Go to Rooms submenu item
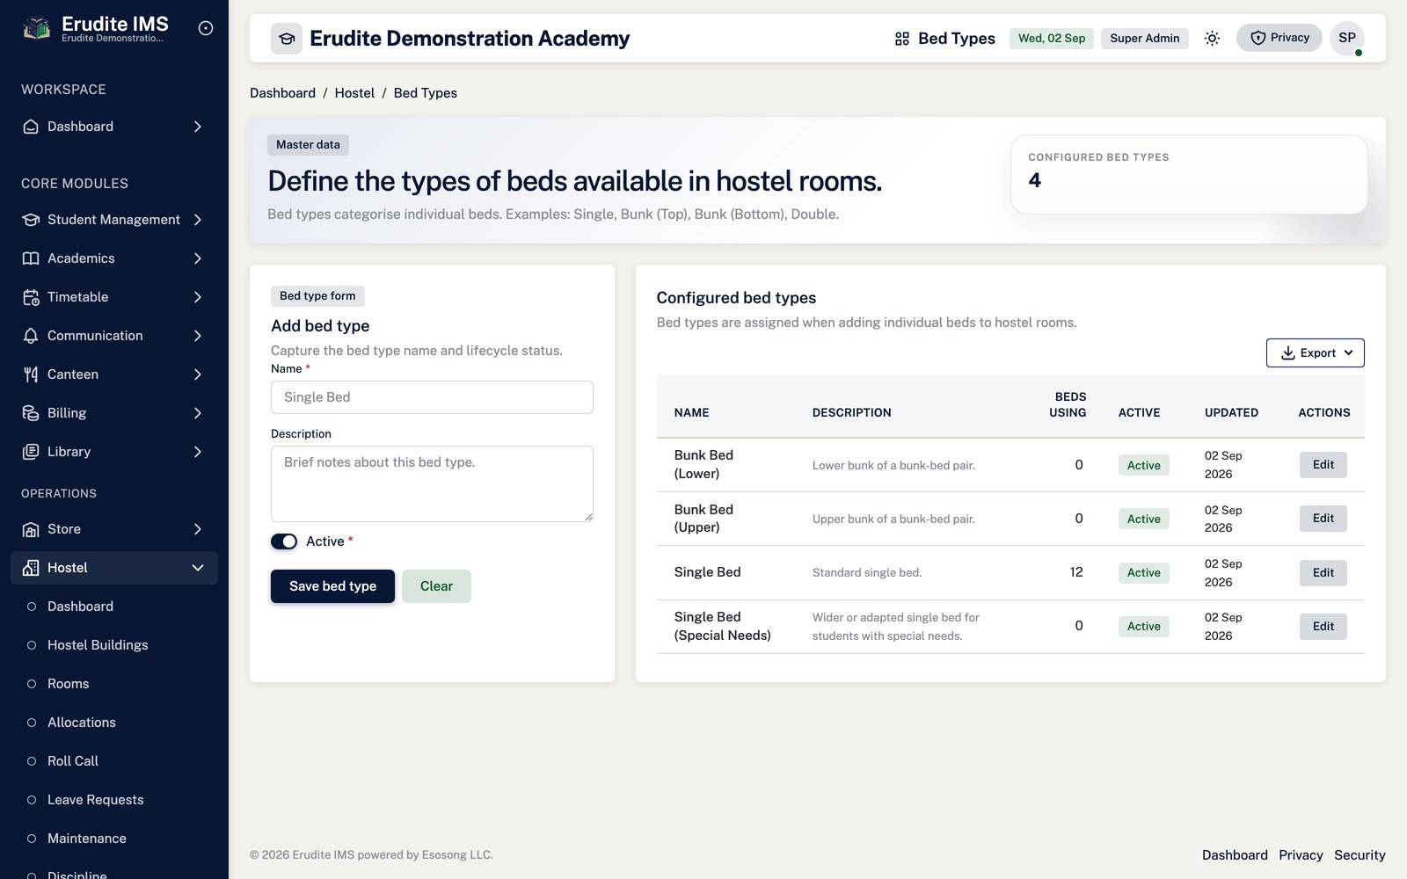This screenshot has height=879, width=1407. tap(114, 684)
